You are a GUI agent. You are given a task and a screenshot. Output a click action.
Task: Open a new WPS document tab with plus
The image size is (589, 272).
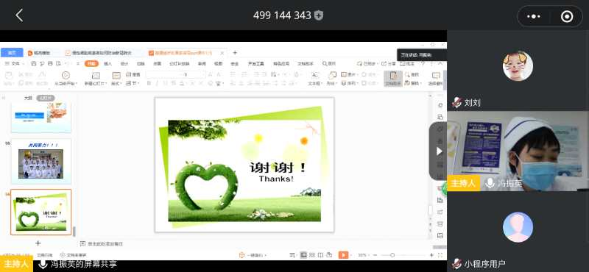point(235,53)
